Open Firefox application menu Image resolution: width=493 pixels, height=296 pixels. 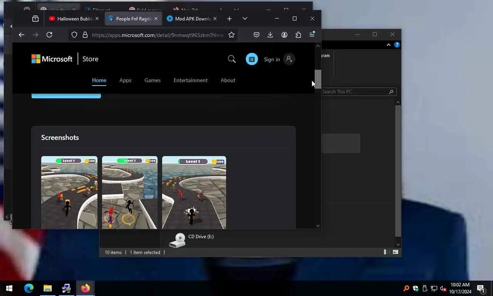(312, 35)
